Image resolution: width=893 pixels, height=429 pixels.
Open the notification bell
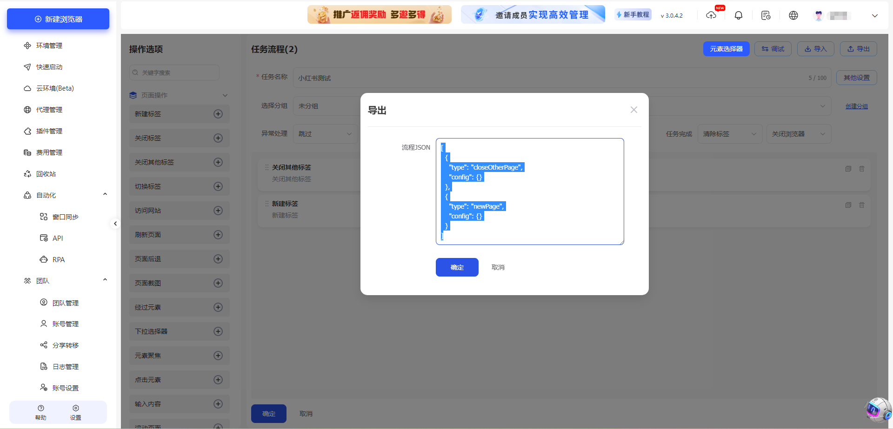click(x=739, y=15)
